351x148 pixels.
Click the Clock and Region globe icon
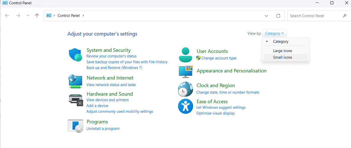186,89
